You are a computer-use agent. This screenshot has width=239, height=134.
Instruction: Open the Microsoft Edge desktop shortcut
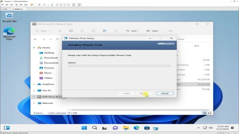(9, 33)
